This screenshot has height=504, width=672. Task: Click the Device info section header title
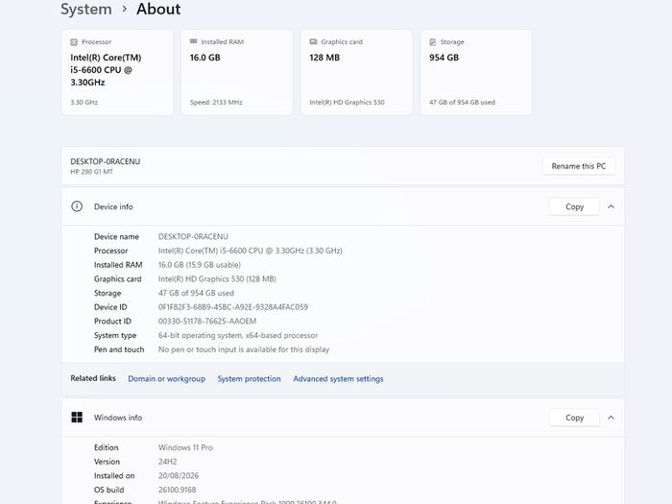113,206
